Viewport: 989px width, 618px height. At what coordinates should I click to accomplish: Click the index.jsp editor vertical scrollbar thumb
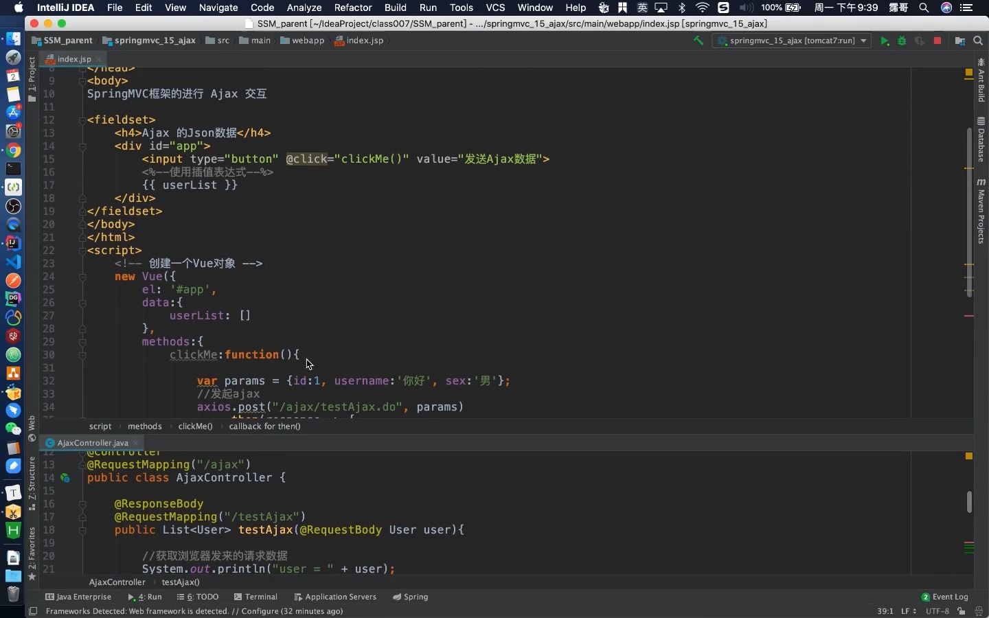(969, 211)
